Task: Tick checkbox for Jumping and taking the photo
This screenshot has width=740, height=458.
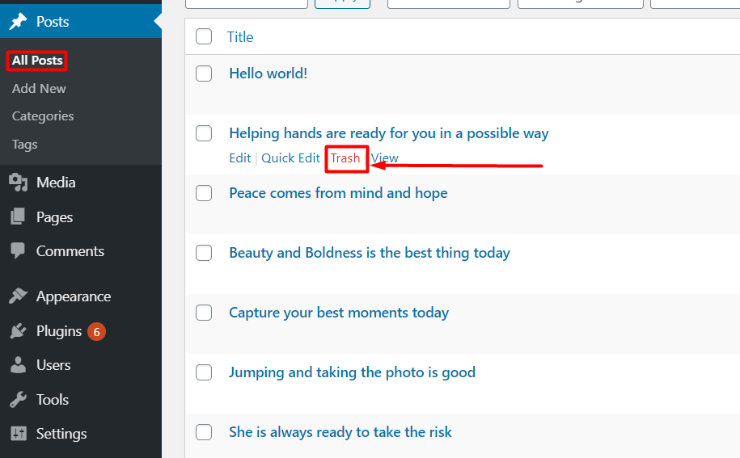Action: [204, 372]
